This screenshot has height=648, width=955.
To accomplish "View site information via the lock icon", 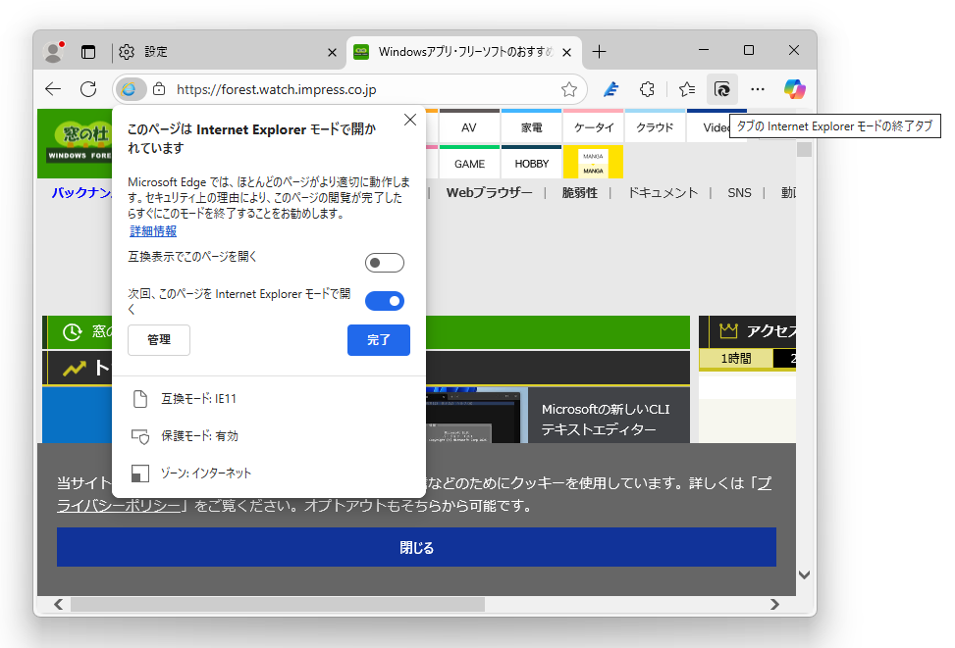I will coord(159,88).
